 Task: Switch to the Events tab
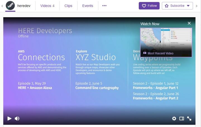[x=88, y=6]
